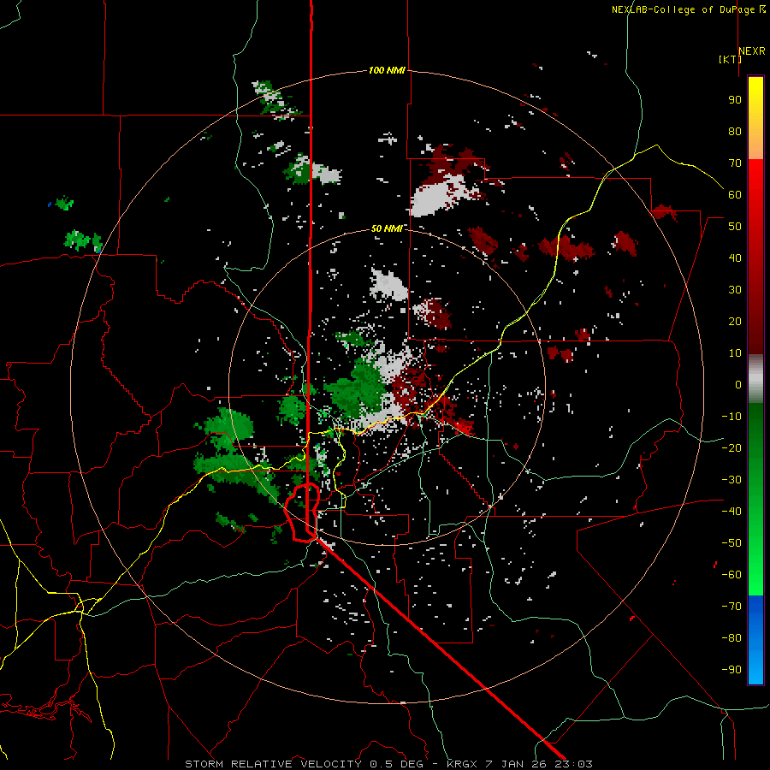Click the -30 value on the legend

pyautogui.click(x=731, y=480)
